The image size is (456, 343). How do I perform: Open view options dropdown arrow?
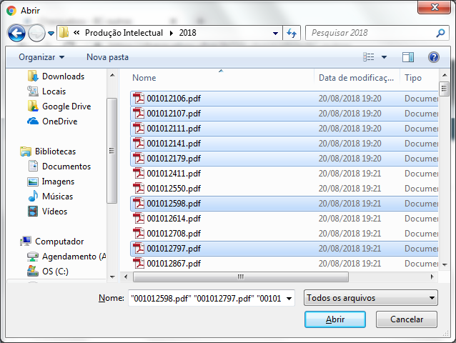(384, 57)
